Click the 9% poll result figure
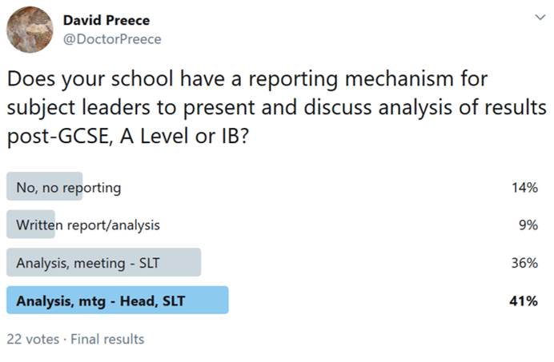 528,225
